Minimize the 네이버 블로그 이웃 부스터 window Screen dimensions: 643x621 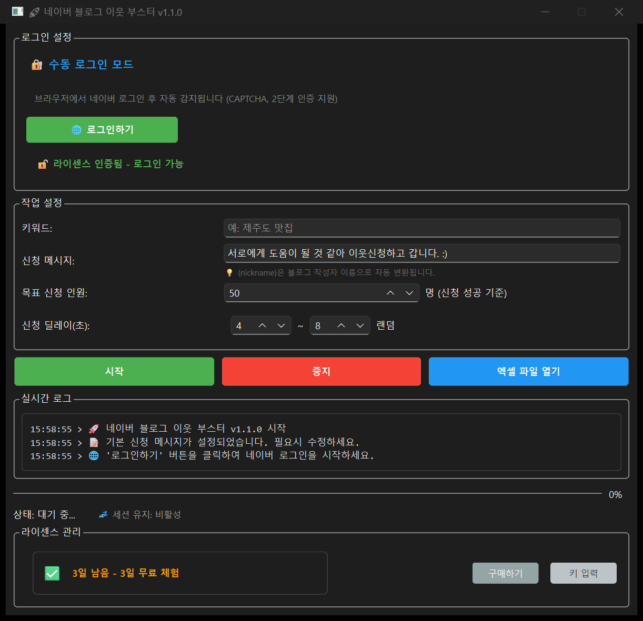coord(546,12)
